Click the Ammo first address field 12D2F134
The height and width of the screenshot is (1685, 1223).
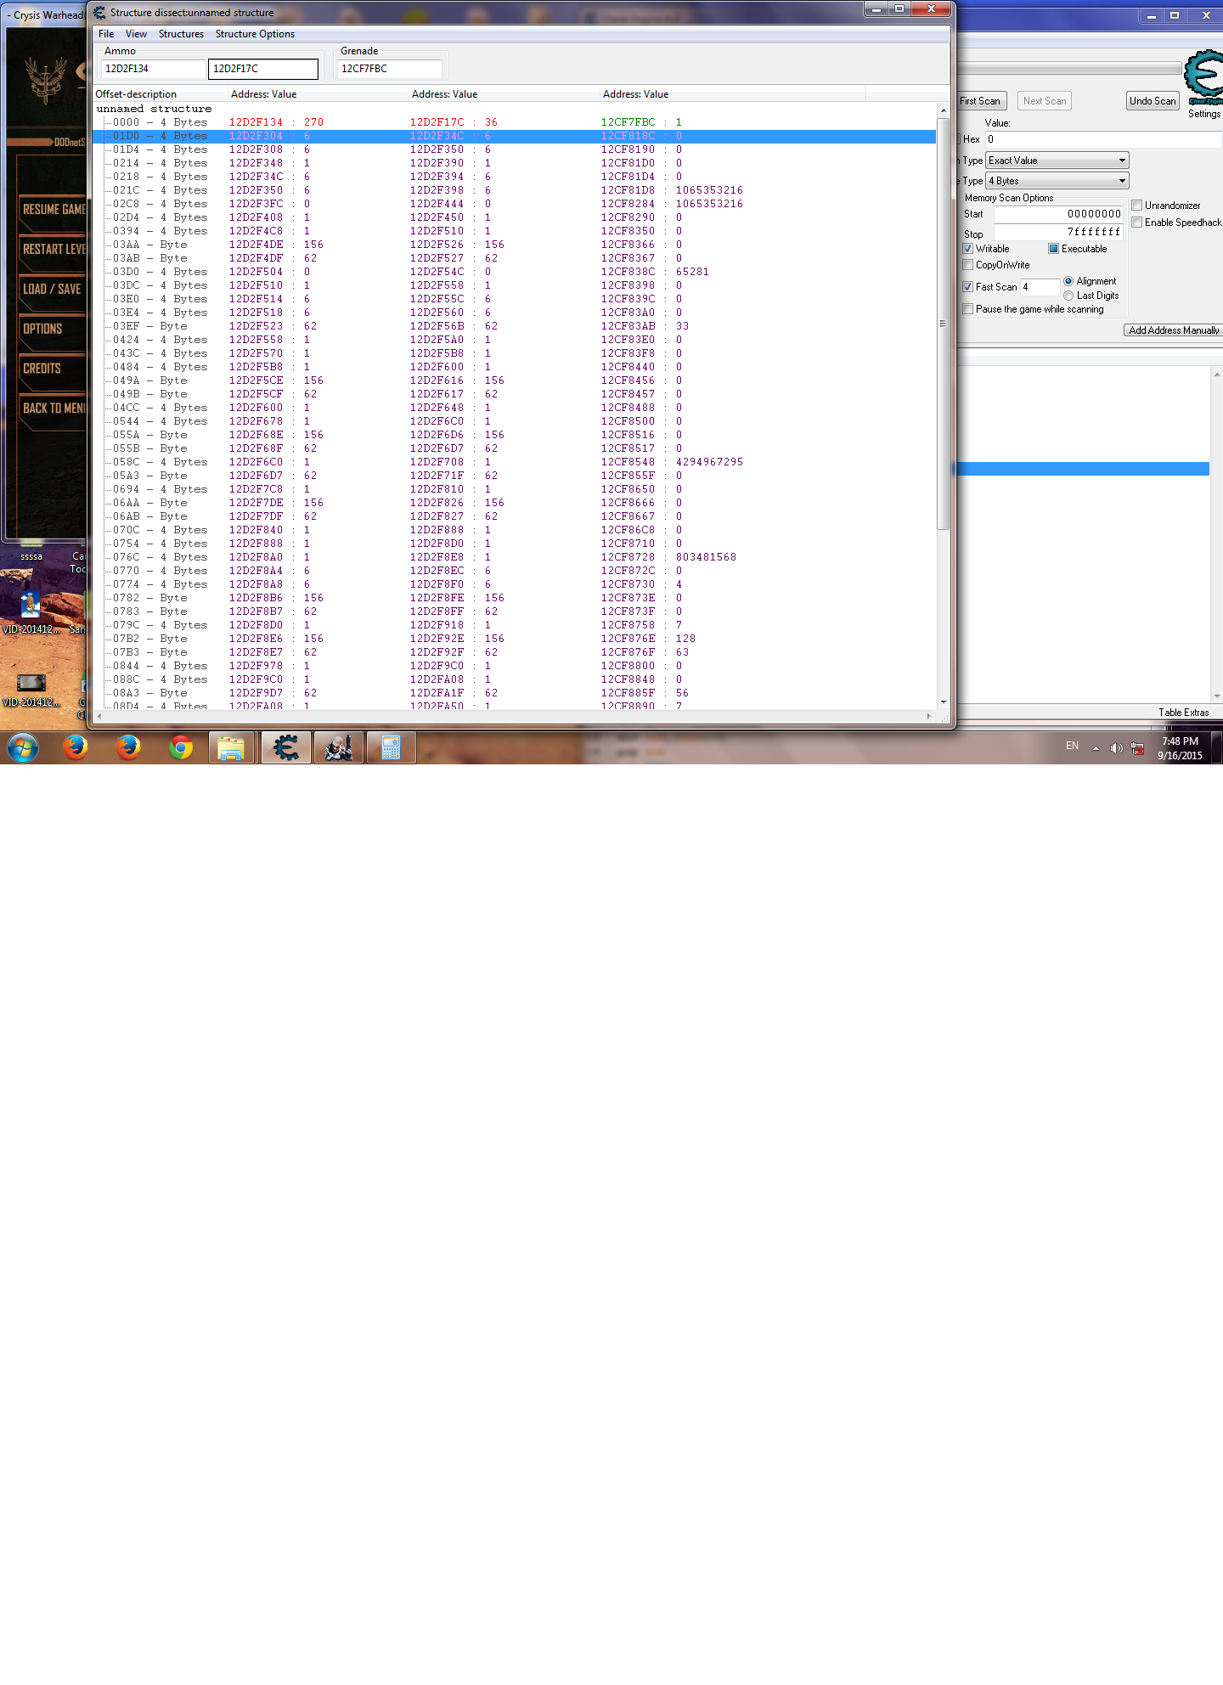(153, 69)
